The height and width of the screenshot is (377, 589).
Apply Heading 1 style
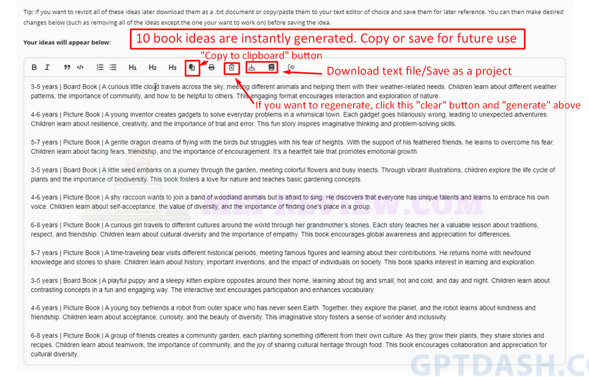click(x=133, y=67)
